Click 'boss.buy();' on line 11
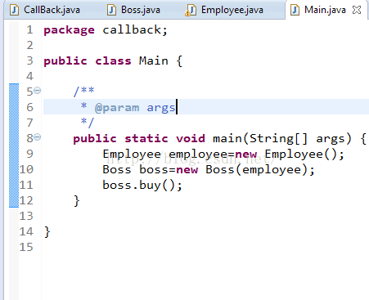Screen dimensions: 369x300 pos(142,186)
